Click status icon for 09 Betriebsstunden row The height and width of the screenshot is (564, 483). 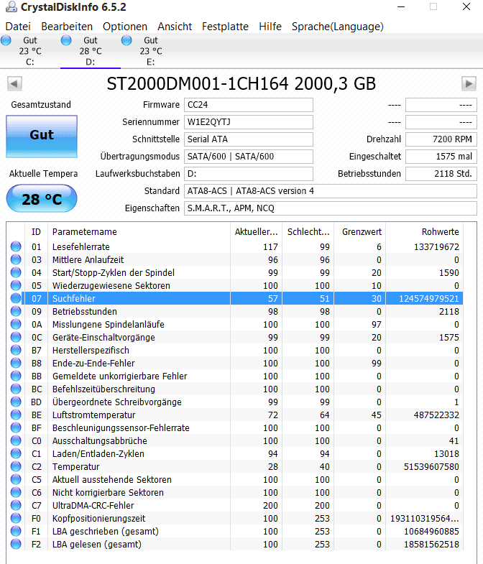point(16,311)
